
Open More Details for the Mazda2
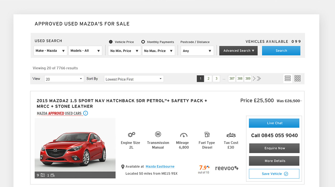coord(274,161)
